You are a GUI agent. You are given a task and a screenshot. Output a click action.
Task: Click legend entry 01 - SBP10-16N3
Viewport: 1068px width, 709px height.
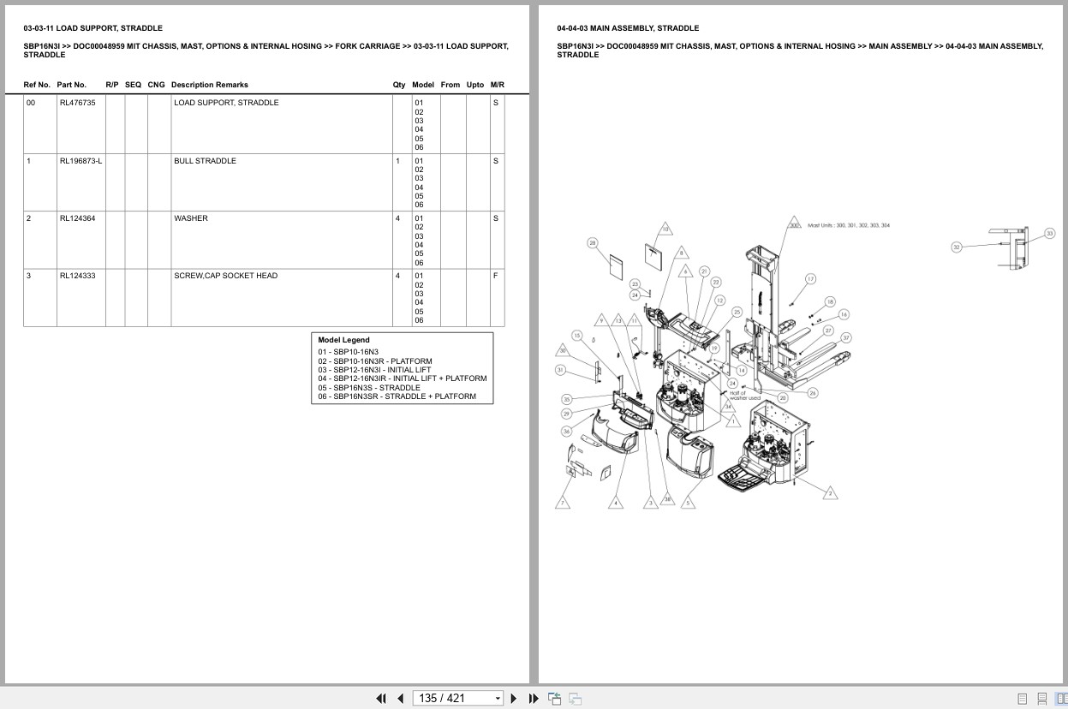348,352
